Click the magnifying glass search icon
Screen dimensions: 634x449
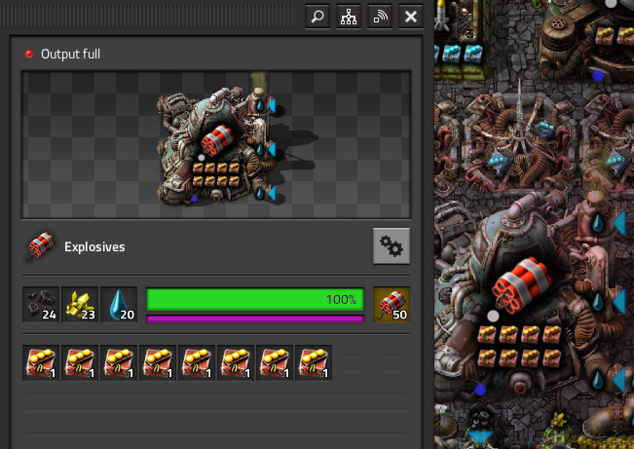coord(317,17)
